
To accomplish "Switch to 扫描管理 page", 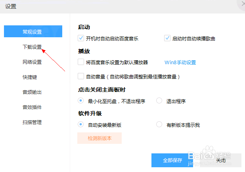I will 32,122.
